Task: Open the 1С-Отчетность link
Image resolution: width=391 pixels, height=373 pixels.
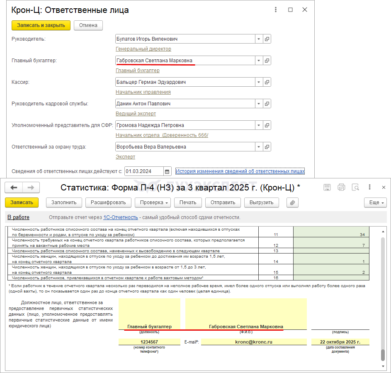Action: [121, 217]
